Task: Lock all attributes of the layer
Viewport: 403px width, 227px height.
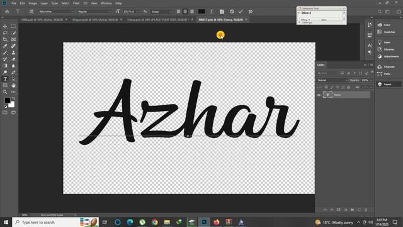Action: (x=348, y=87)
